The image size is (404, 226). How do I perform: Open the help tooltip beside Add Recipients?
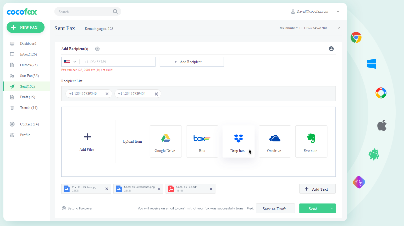[97, 49]
